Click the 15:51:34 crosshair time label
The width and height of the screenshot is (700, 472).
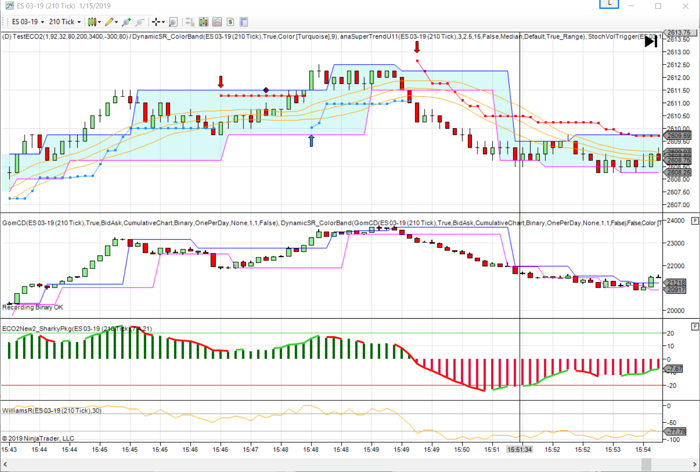(x=520, y=450)
